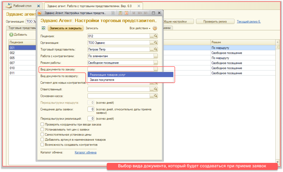Choose Реализация товаров услуг from list
Image resolution: width=283 pixels, height=172 pixels.
130,75
